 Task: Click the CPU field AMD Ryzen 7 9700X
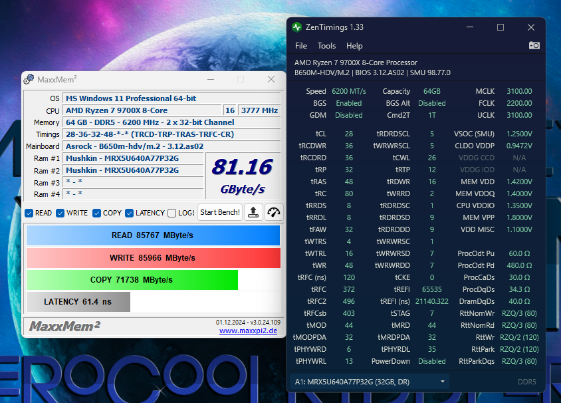(x=142, y=110)
